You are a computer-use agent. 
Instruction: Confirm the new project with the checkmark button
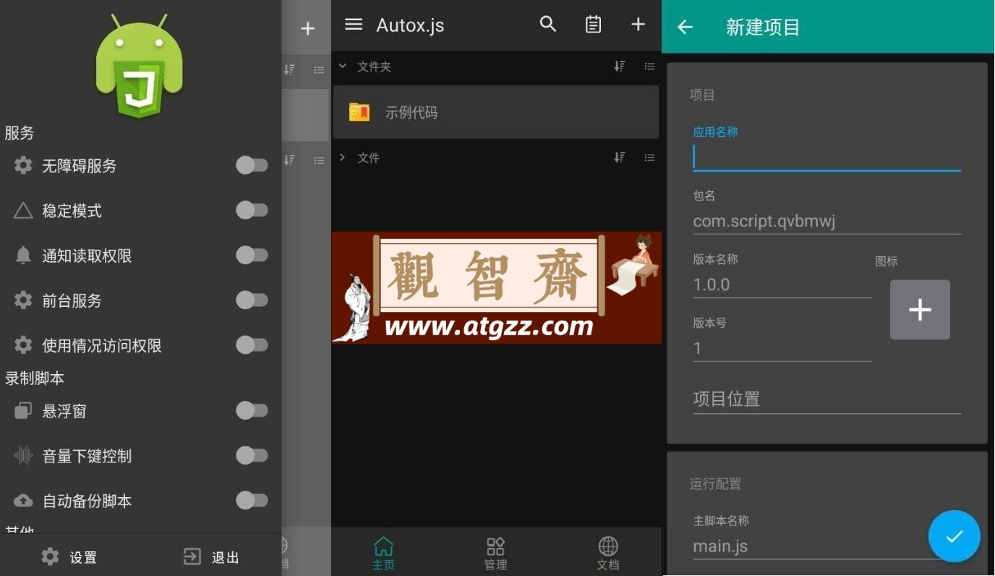(955, 536)
